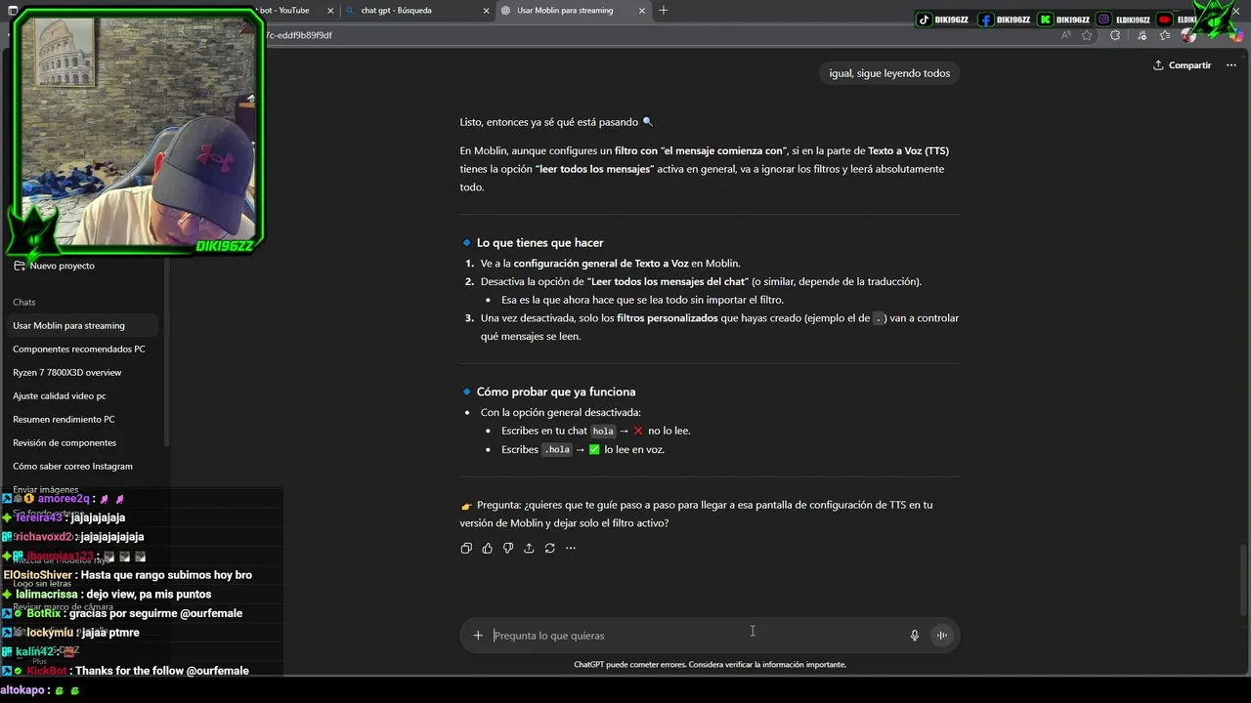Start voice mode with waveform icon
The width and height of the screenshot is (1251, 703).
click(x=942, y=636)
